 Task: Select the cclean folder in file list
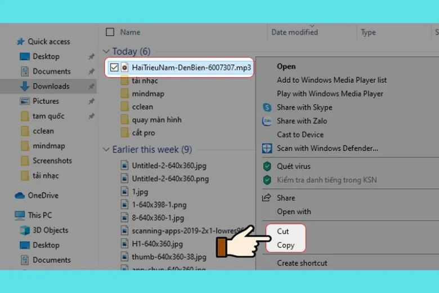pos(142,107)
